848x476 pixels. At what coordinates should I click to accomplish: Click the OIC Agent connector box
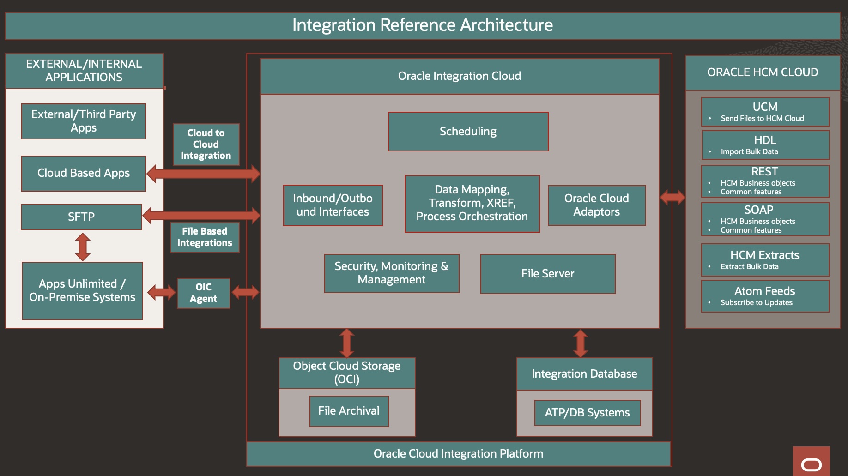(203, 293)
